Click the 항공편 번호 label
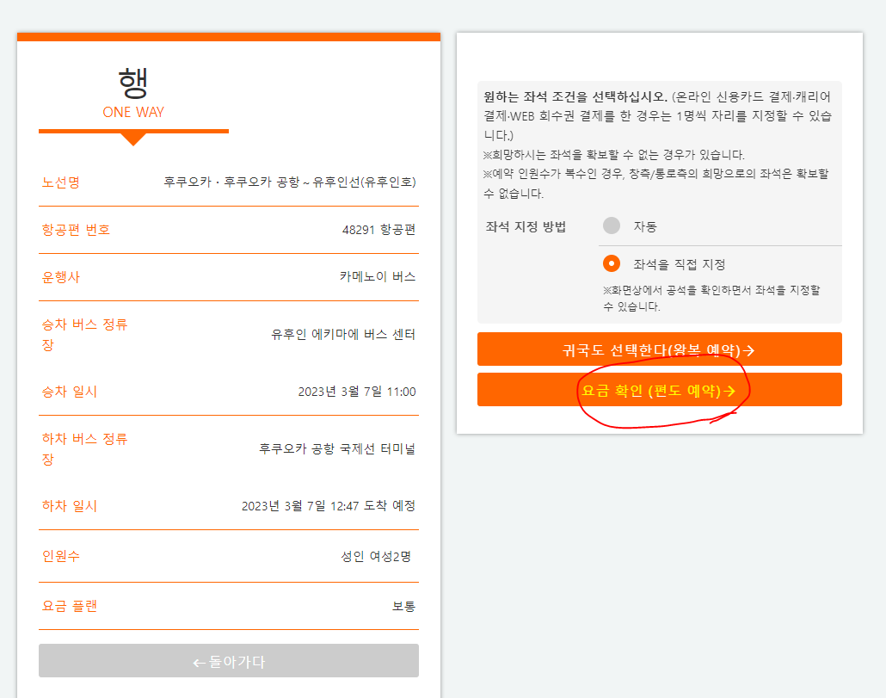The image size is (886, 698). click(x=76, y=230)
